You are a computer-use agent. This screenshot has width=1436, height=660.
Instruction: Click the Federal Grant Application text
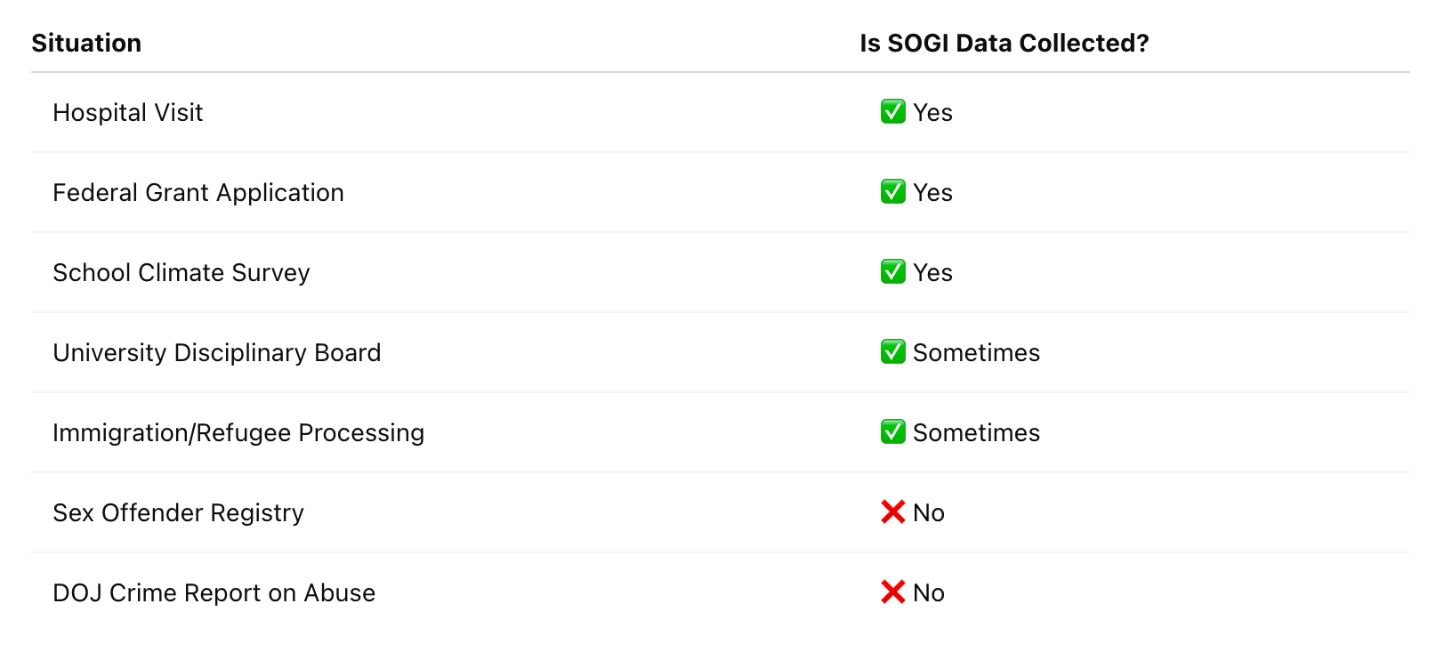click(198, 193)
